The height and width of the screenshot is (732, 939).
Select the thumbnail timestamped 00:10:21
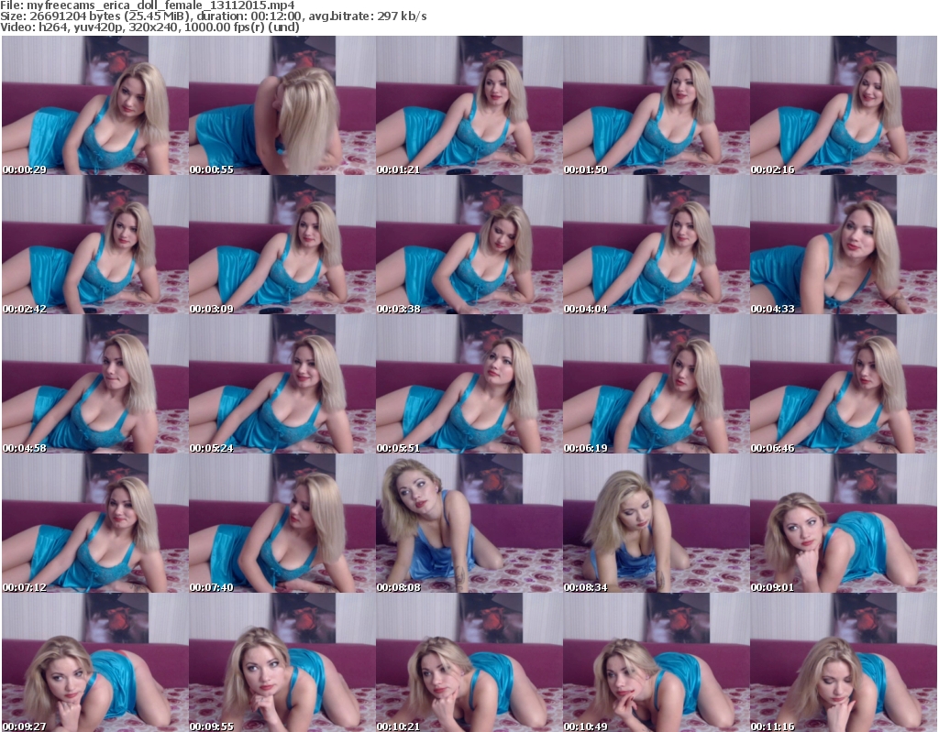coord(469,662)
